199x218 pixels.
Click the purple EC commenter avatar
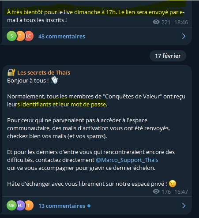click(20, 205)
